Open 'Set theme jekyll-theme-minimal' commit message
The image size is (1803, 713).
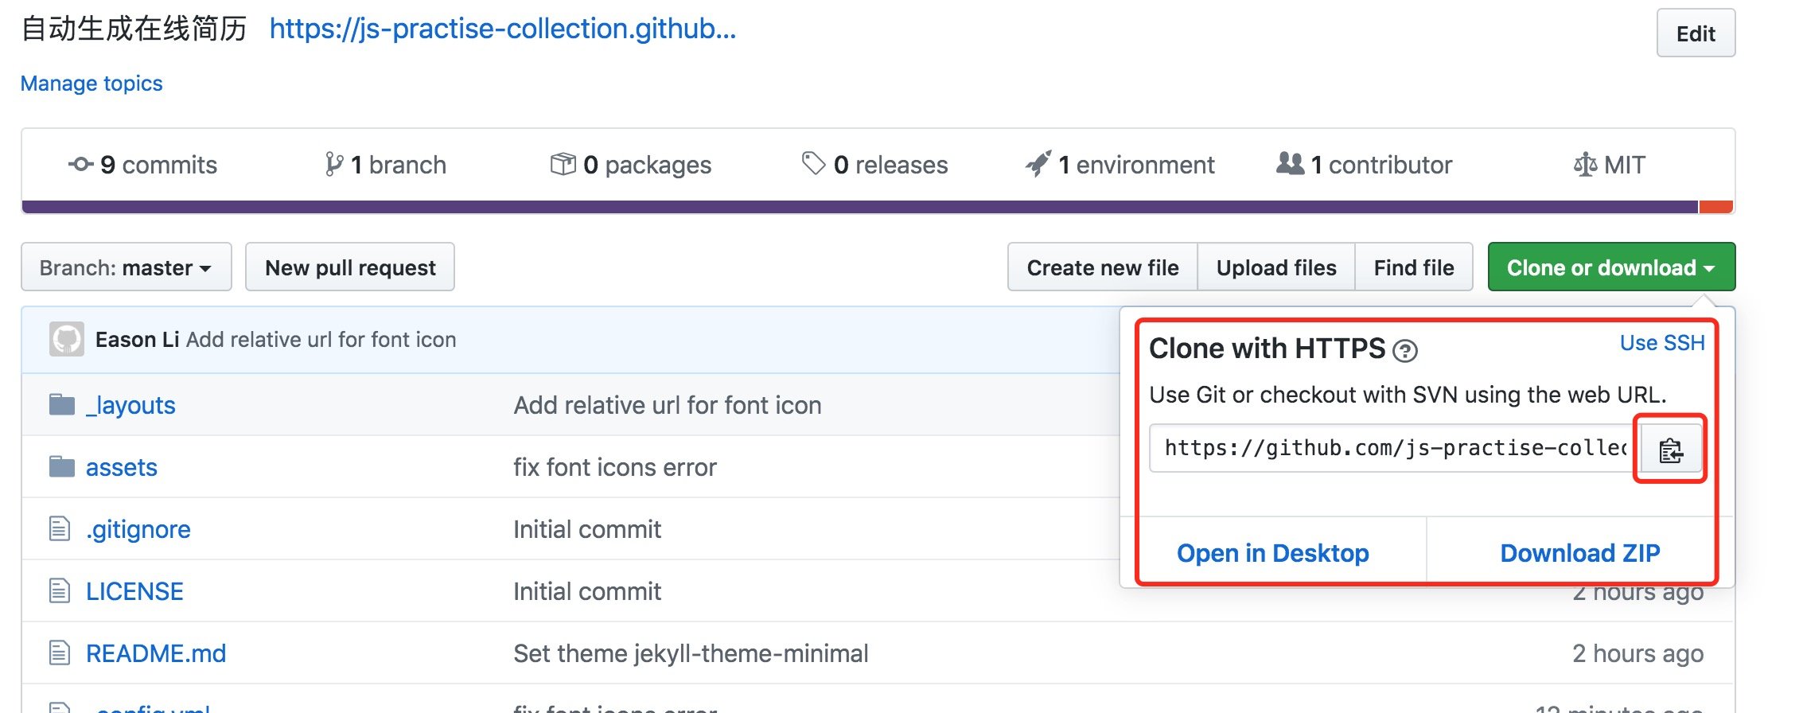(x=691, y=653)
